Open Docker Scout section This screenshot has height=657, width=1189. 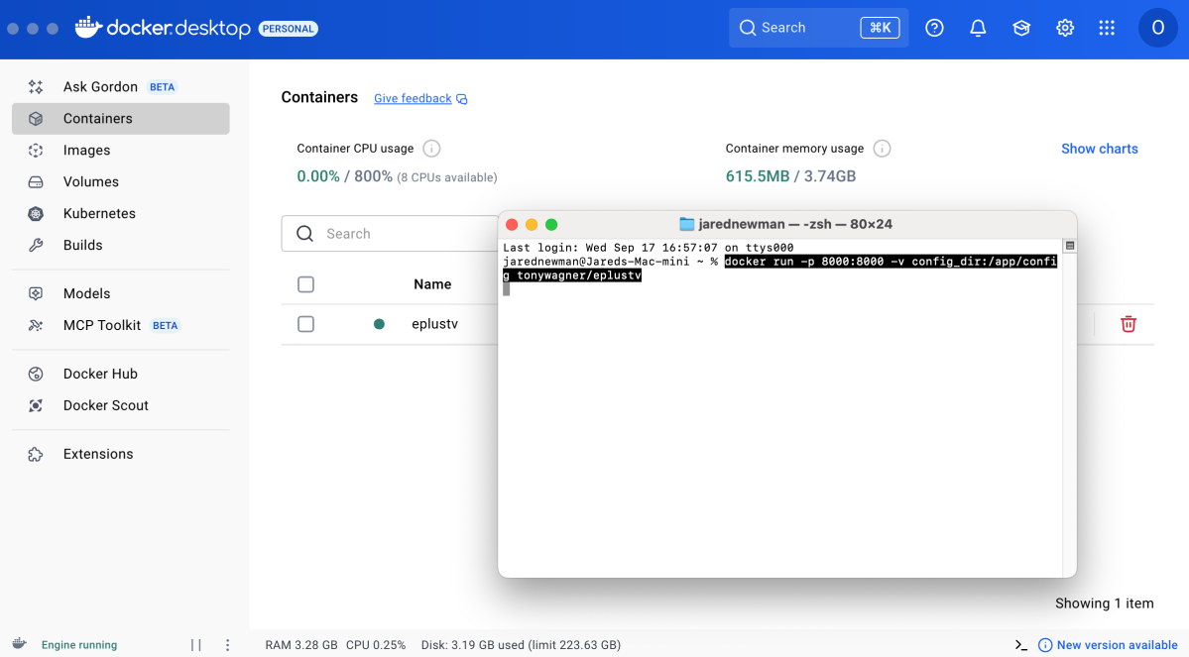[121, 405]
